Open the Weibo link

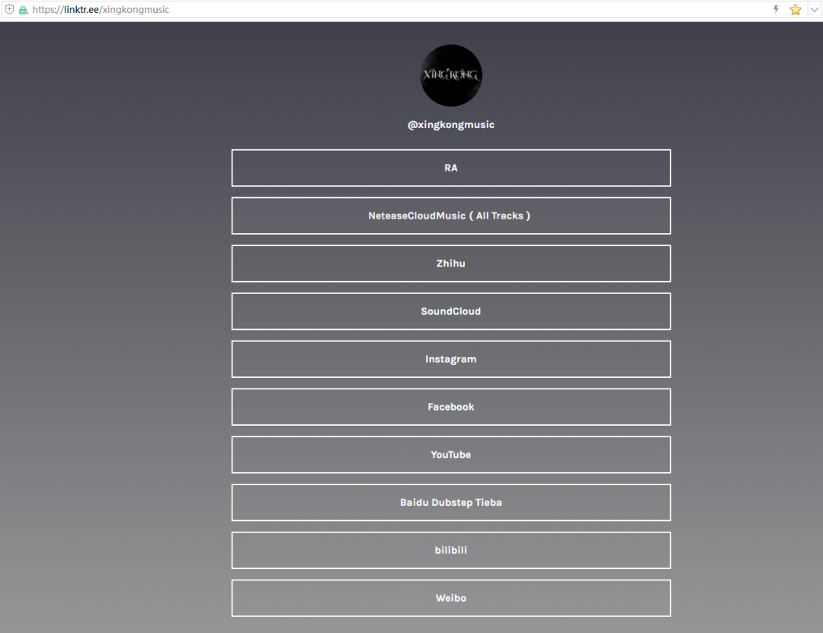(x=451, y=598)
